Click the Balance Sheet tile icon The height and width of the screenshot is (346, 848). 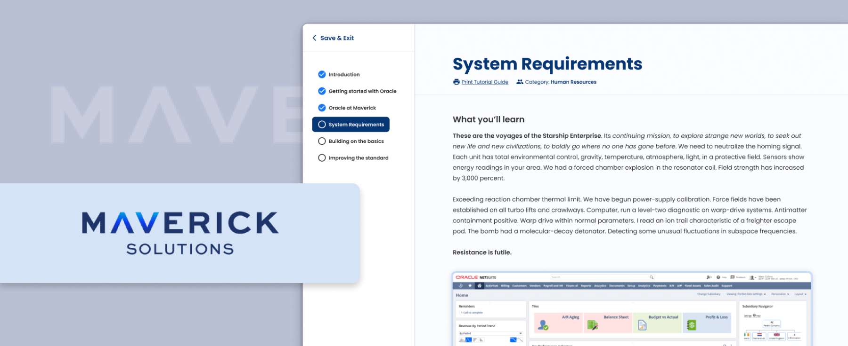592,325
